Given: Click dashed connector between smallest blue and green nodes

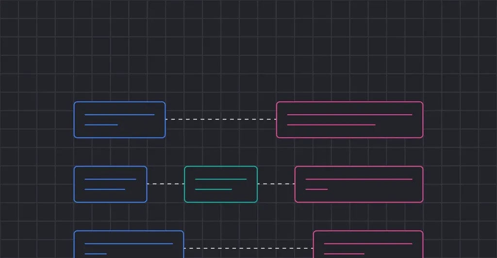Looking at the screenshot, I should pos(166,184).
